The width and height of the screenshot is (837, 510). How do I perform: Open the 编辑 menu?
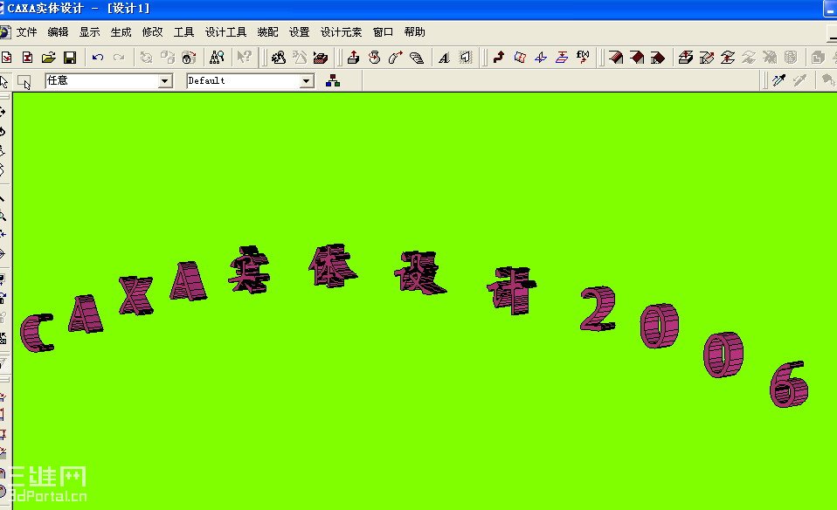[58, 32]
